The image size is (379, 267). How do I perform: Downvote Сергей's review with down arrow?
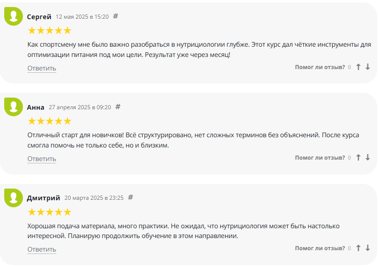368,67
